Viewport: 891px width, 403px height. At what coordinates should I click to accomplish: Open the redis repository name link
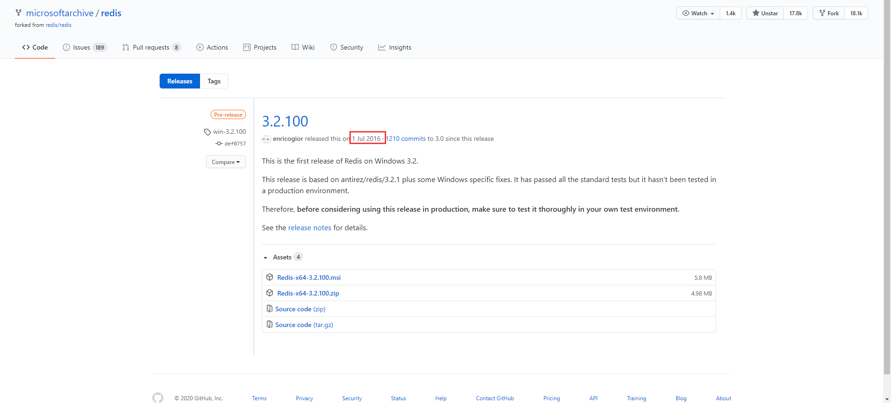(111, 13)
